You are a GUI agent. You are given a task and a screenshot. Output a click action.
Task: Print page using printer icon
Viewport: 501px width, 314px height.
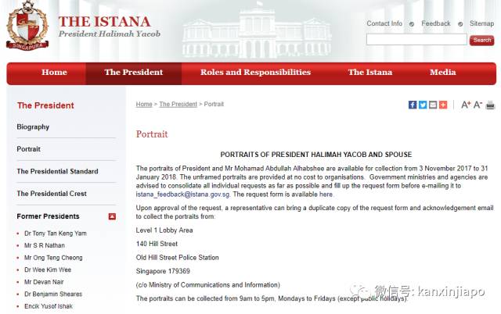(490, 105)
